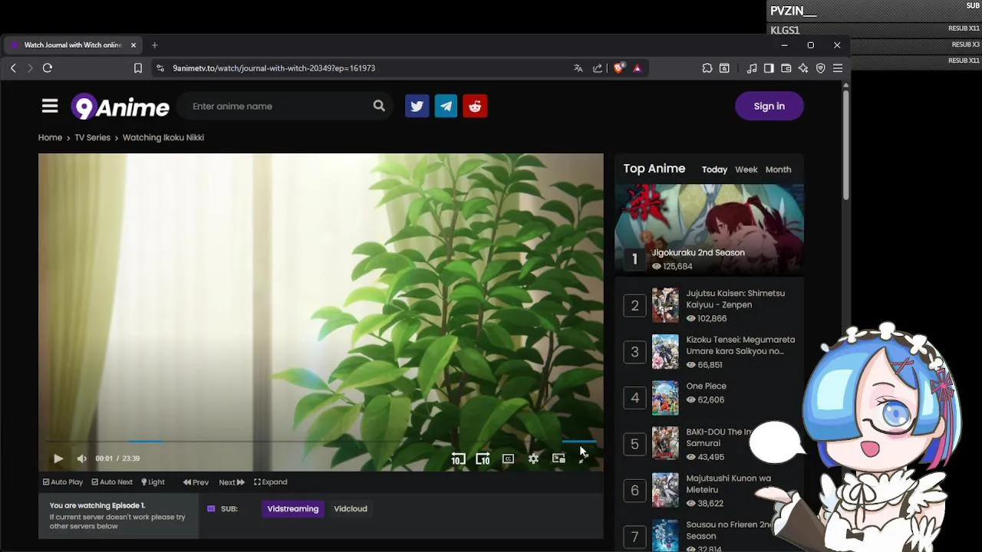Open player settings gear
This screenshot has width=982, height=552.
533,458
